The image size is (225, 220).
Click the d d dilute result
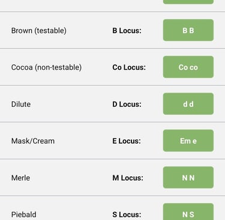pos(188,104)
